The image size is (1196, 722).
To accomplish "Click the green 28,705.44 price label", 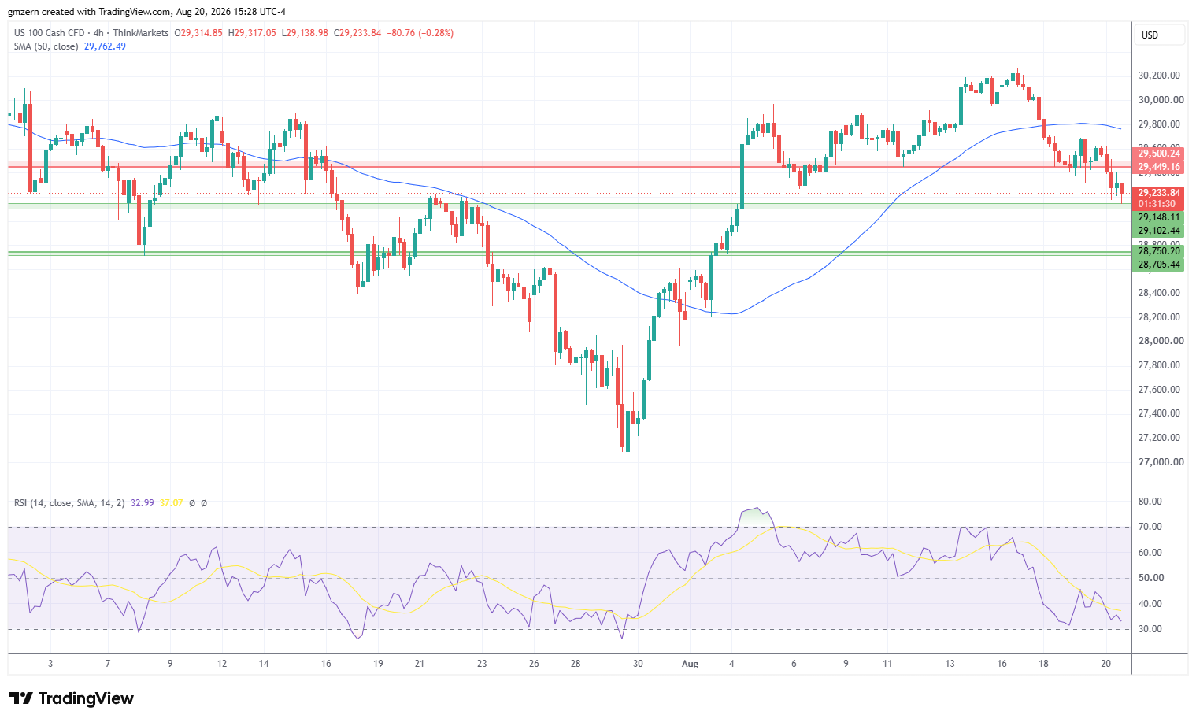I will click(1158, 265).
